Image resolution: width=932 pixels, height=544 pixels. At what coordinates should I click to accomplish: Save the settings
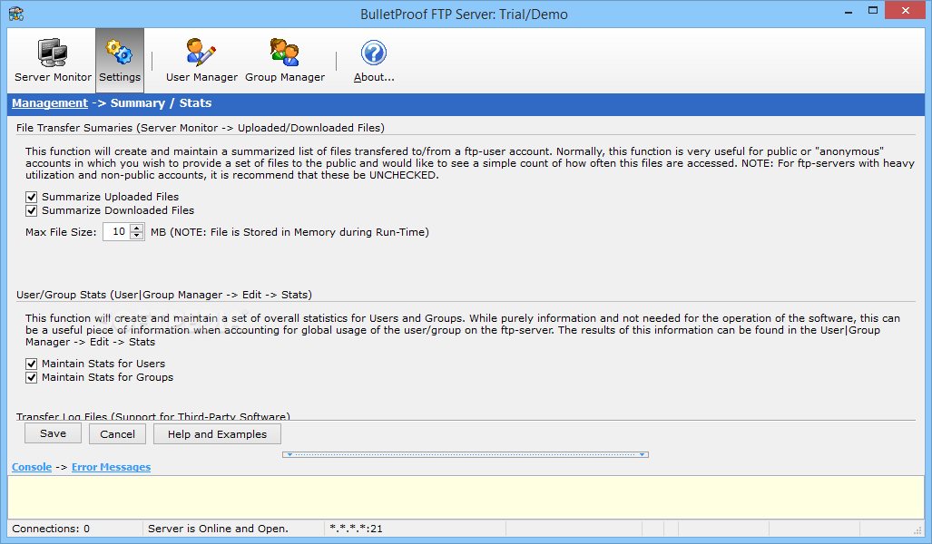tap(53, 433)
